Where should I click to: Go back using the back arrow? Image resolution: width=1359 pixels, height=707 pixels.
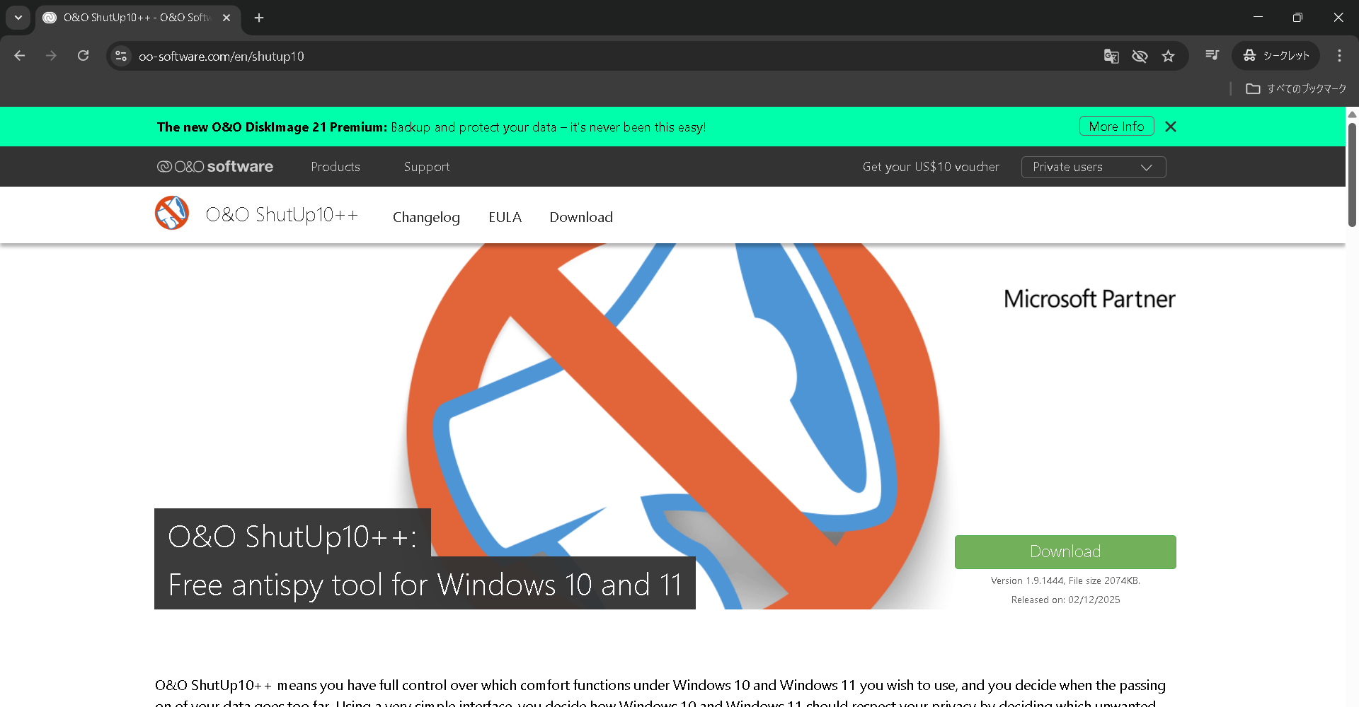19,55
